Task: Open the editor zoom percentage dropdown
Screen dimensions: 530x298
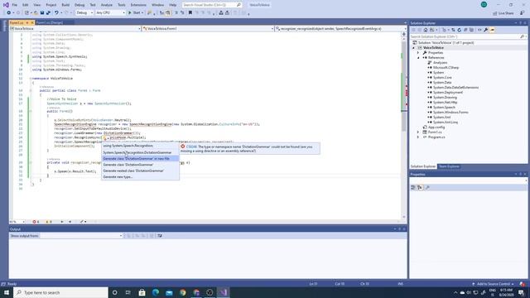Action: pyautogui.click(x=17, y=222)
